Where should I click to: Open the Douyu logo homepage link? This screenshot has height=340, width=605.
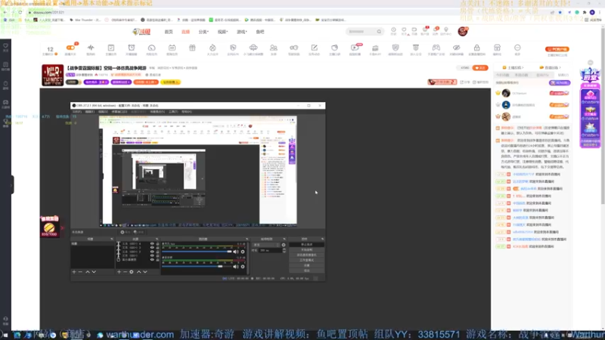point(141,32)
